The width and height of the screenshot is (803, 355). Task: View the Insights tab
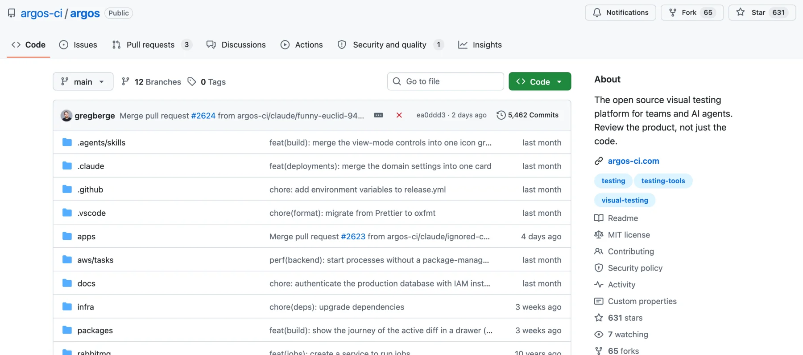point(480,44)
